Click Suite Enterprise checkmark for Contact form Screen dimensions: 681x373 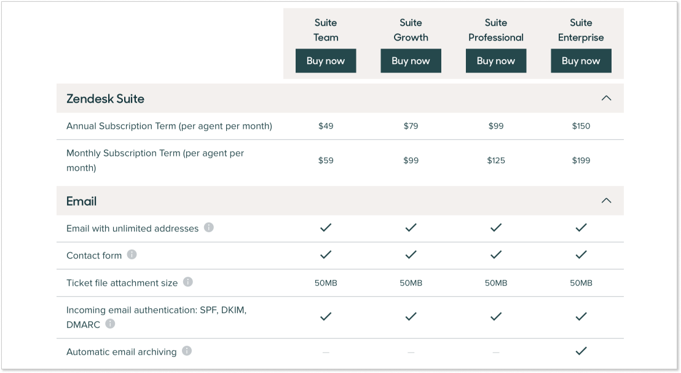pos(581,254)
